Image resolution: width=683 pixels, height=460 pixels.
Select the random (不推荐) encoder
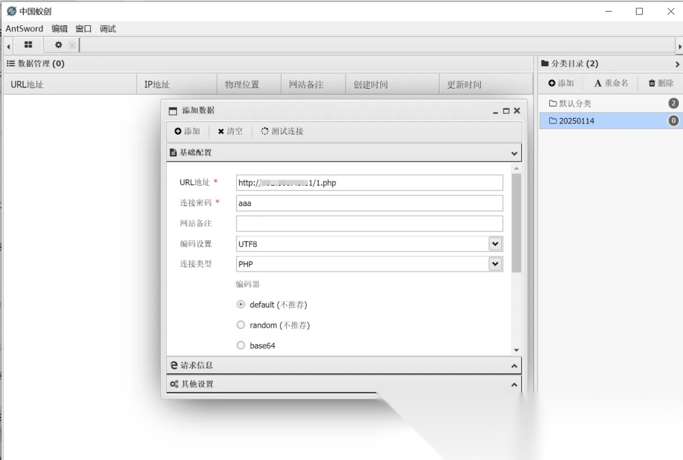click(x=240, y=325)
